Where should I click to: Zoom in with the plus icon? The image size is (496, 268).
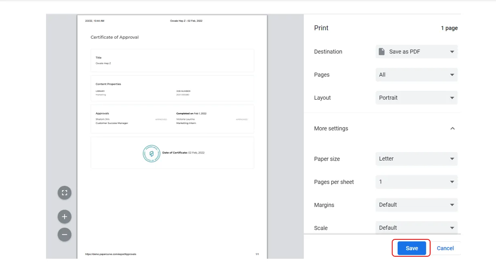[x=65, y=217]
